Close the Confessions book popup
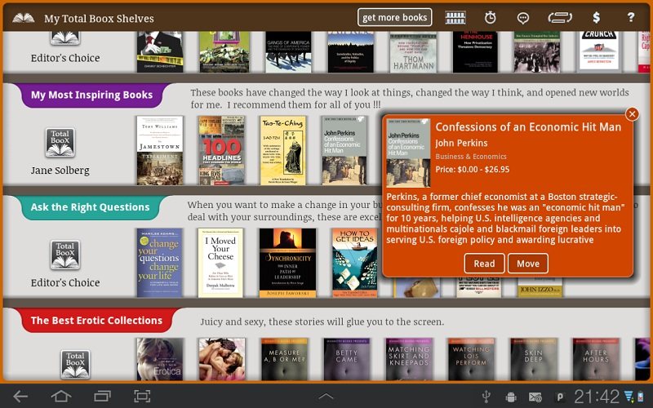This screenshot has height=408, width=653. coord(632,114)
